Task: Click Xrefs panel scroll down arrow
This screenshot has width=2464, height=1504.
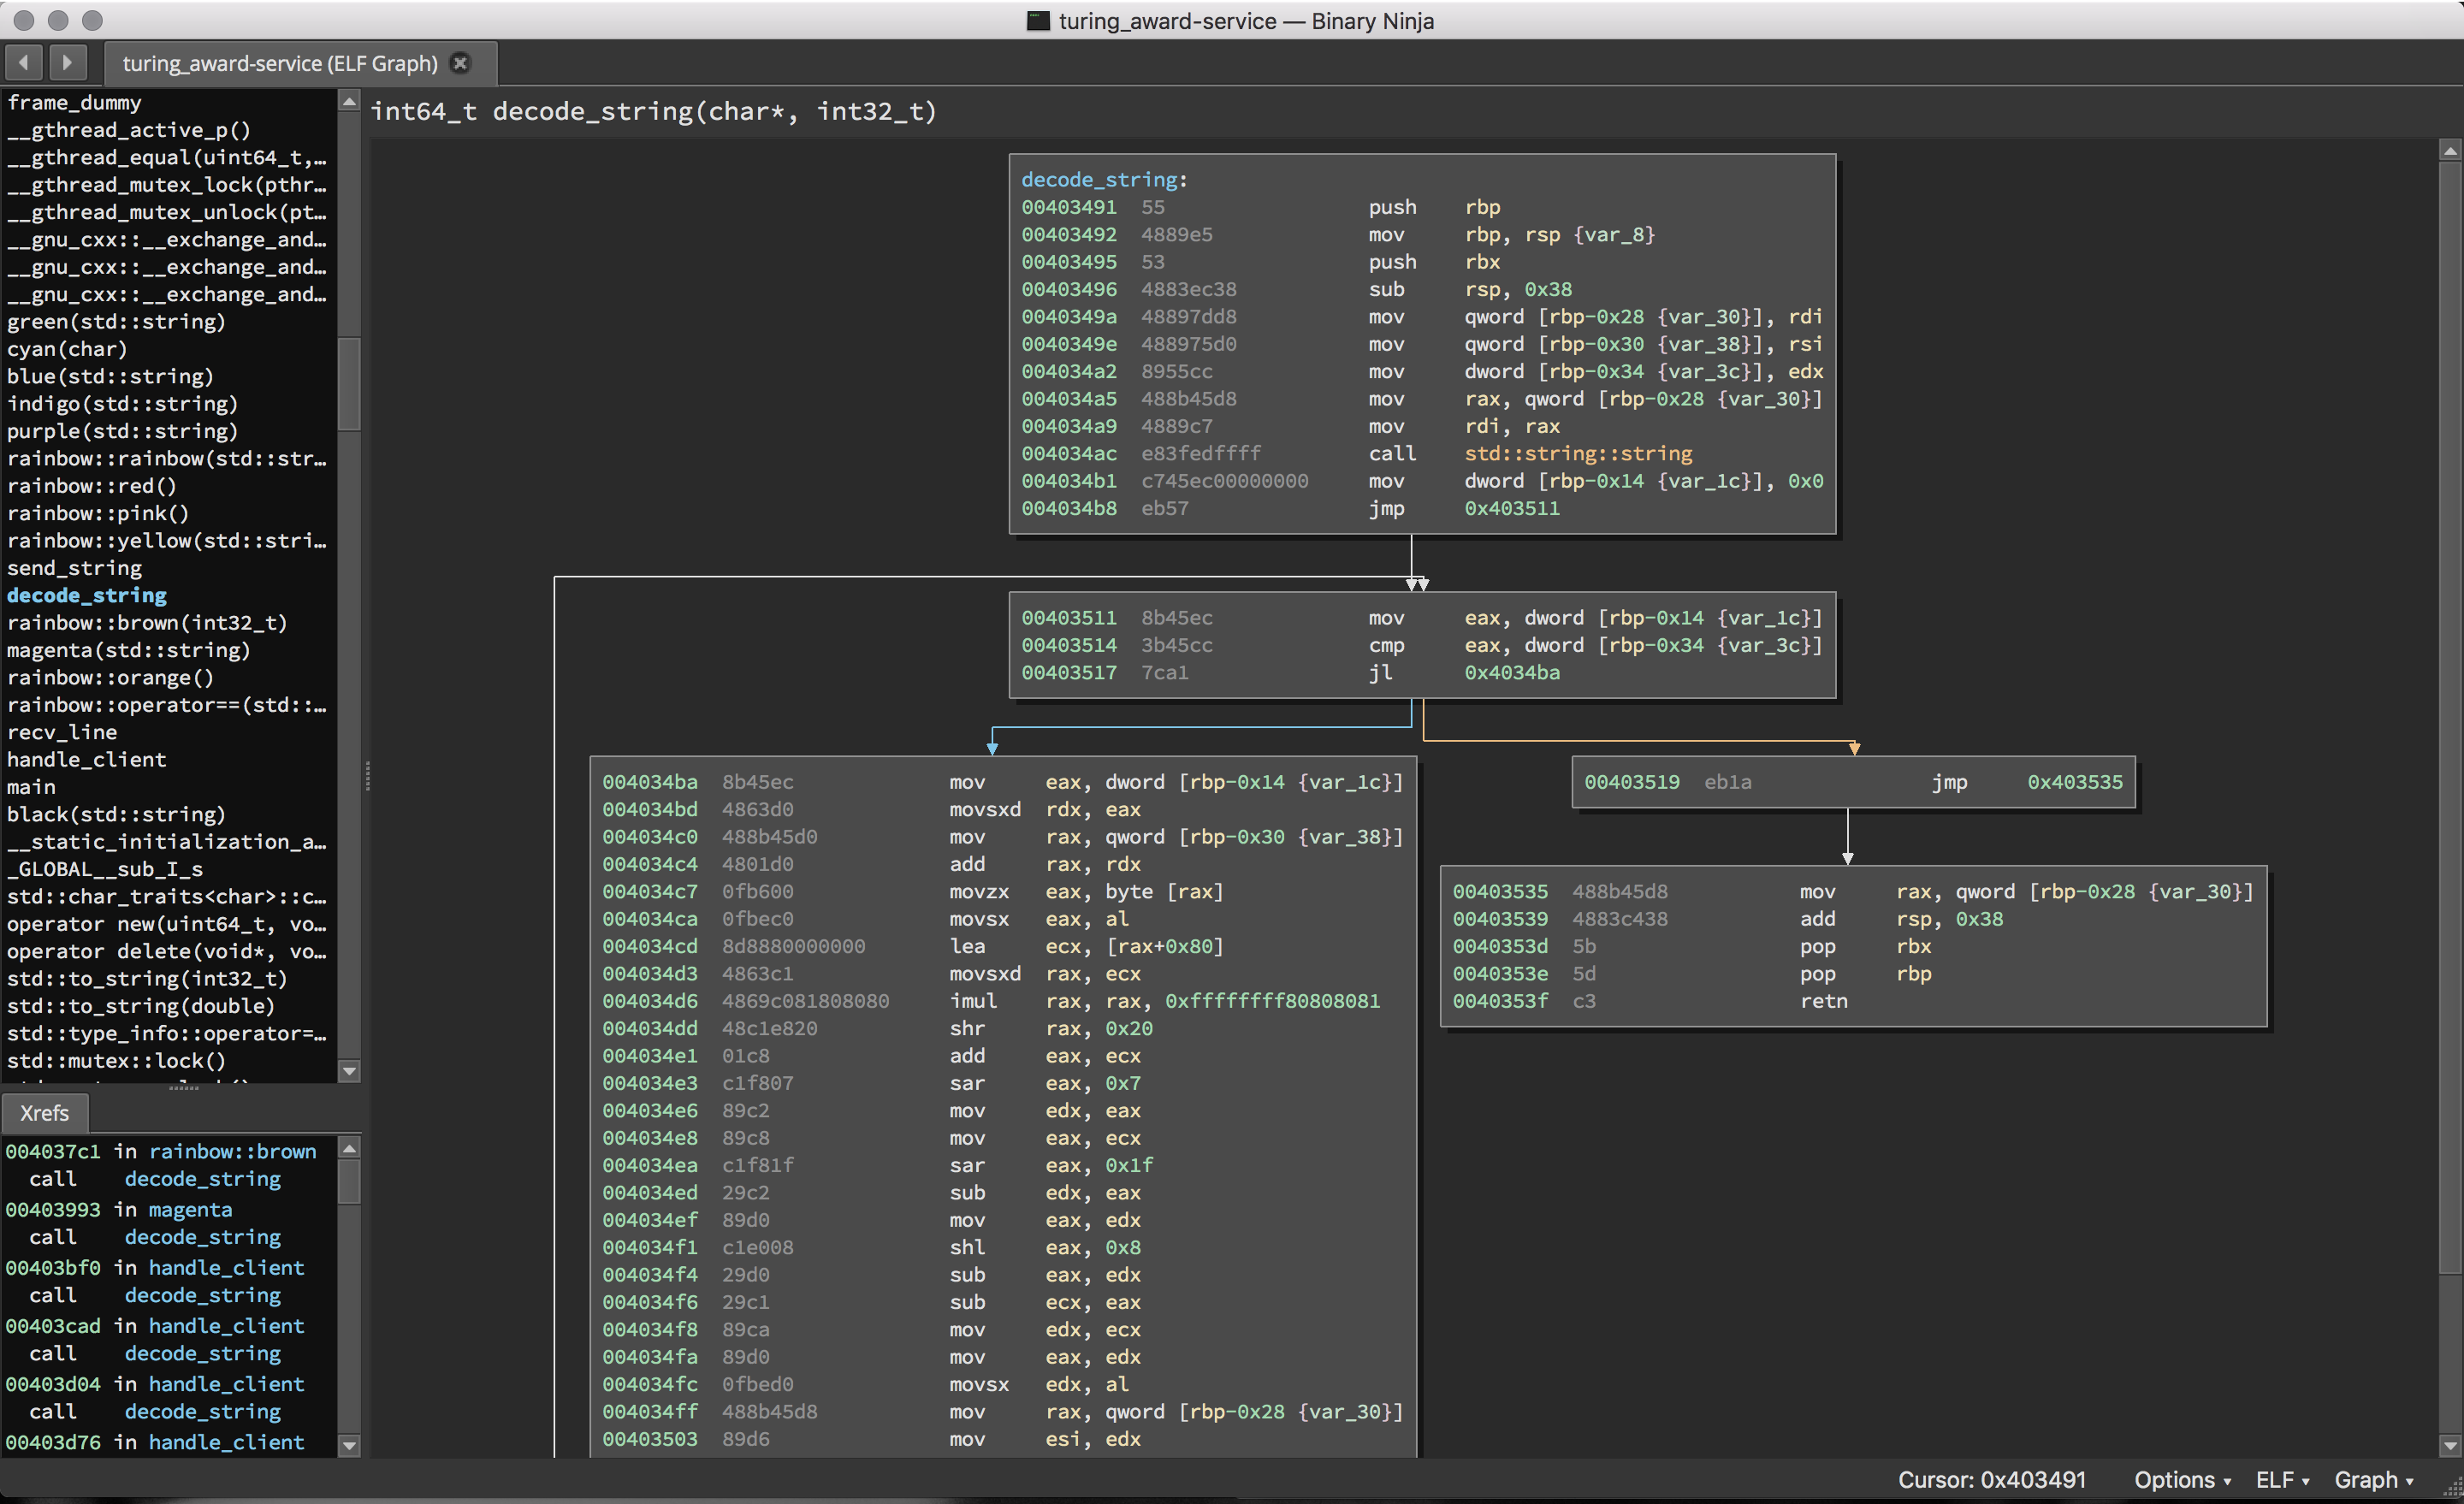Action: 349,1444
